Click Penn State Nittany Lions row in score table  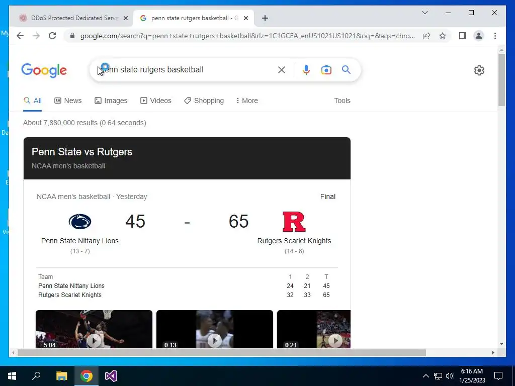point(184,286)
